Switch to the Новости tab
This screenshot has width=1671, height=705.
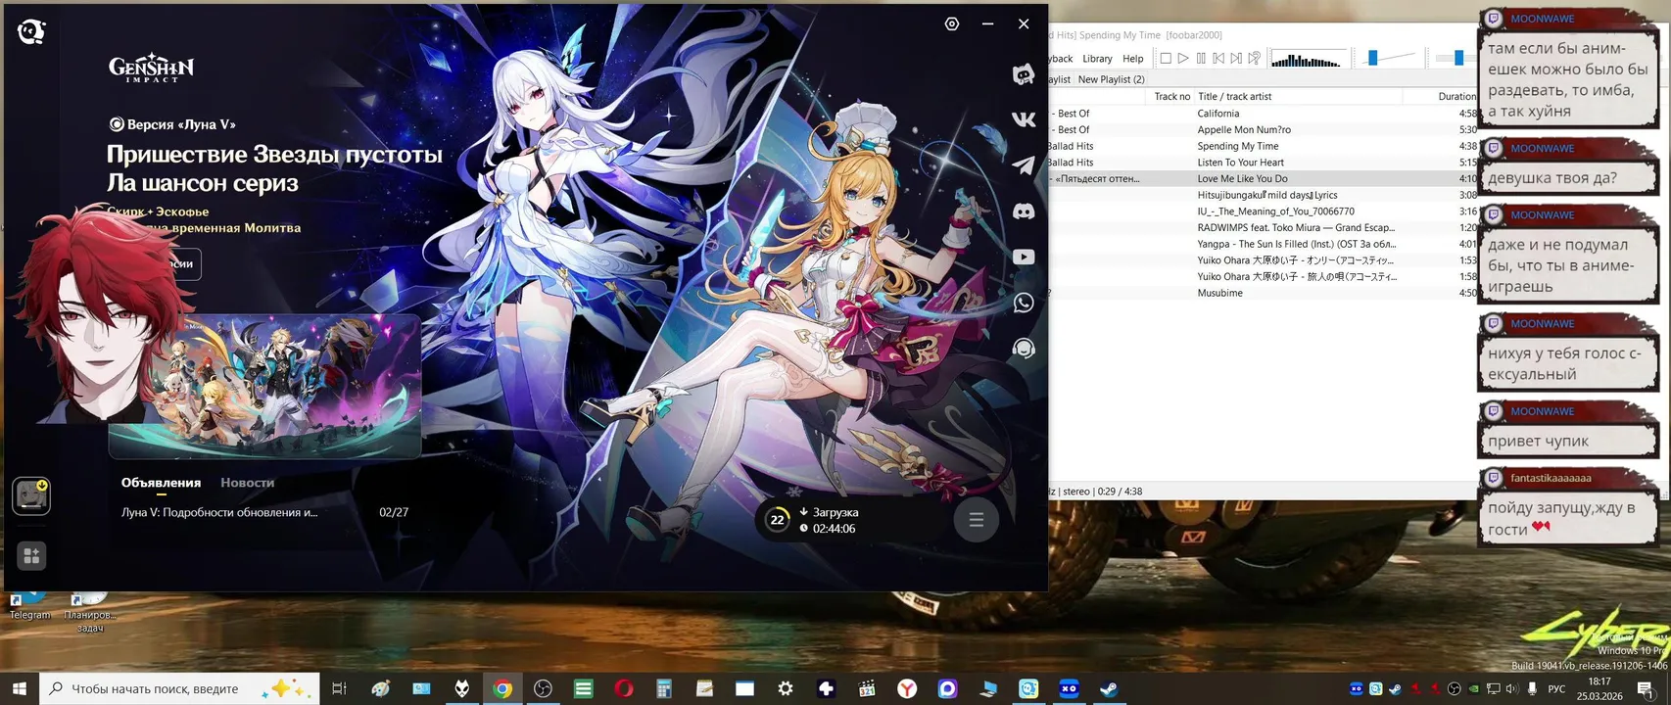click(x=247, y=483)
